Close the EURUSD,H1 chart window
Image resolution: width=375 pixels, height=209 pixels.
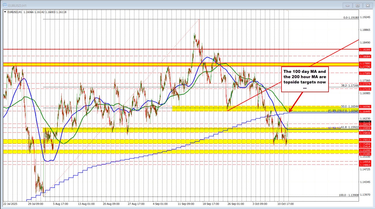click(x=367, y=5)
